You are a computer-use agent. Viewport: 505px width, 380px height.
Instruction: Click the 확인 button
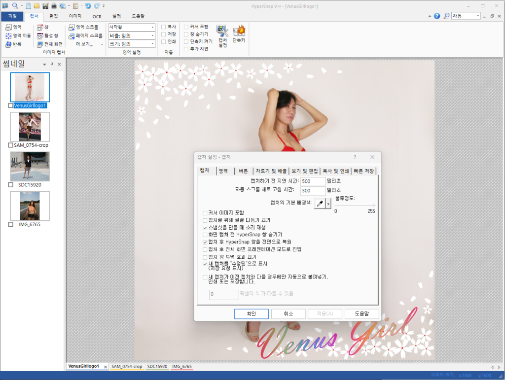[251, 314]
